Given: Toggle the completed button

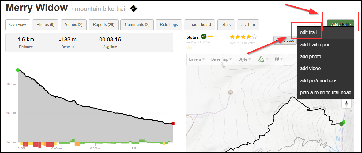Looking at the screenshot, I should [285, 41].
